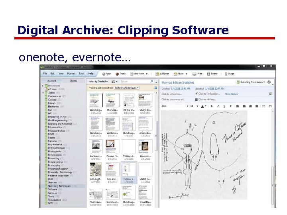Collapse the note info panel arrow
The width and height of the screenshot is (287, 215).
[273, 85]
